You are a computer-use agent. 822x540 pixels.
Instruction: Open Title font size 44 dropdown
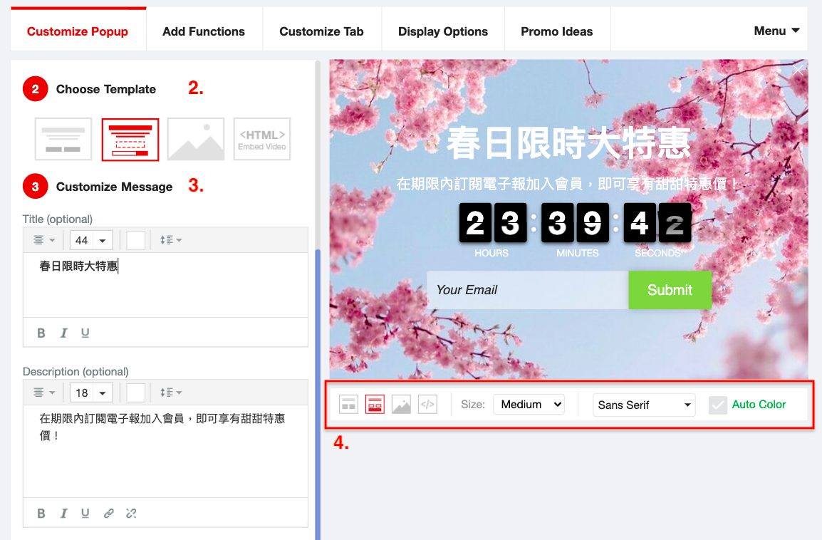tap(91, 240)
